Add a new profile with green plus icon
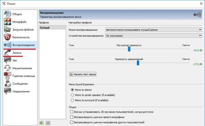This screenshot has width=205, height=126. coord(41,123)
